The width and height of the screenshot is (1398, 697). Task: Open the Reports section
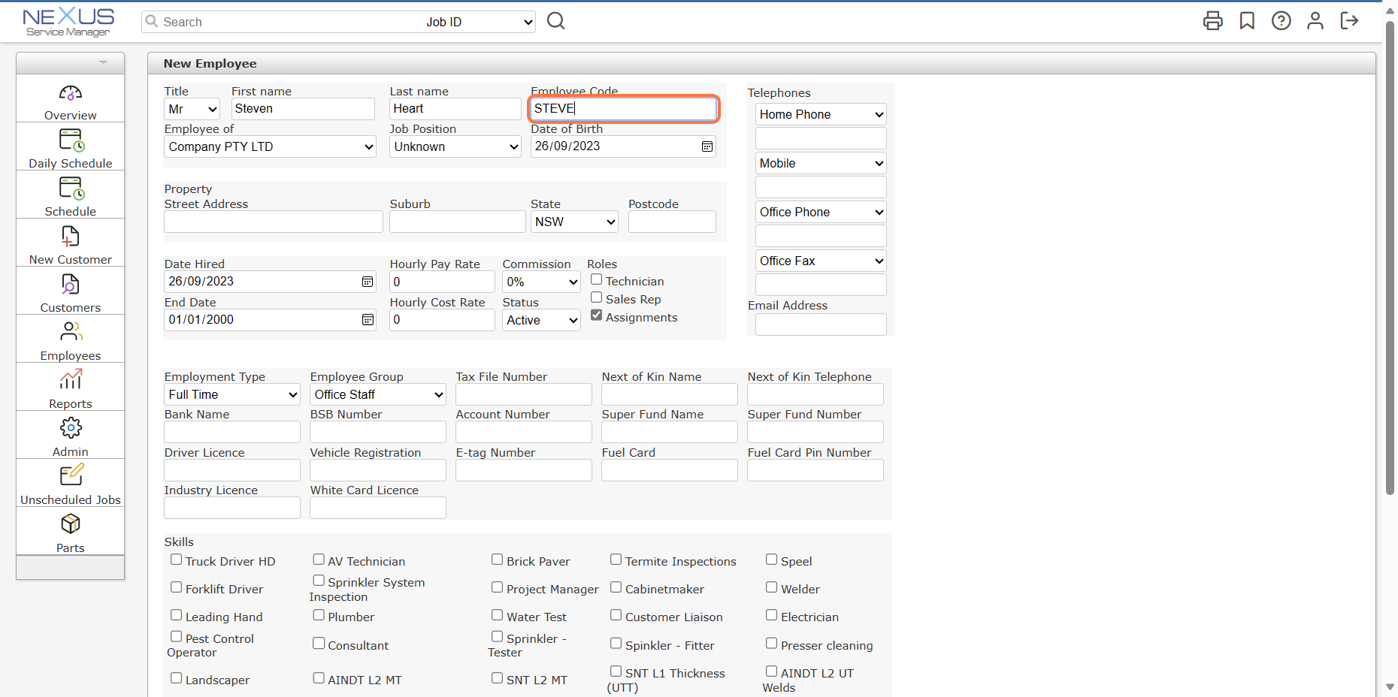click(70, 387)
